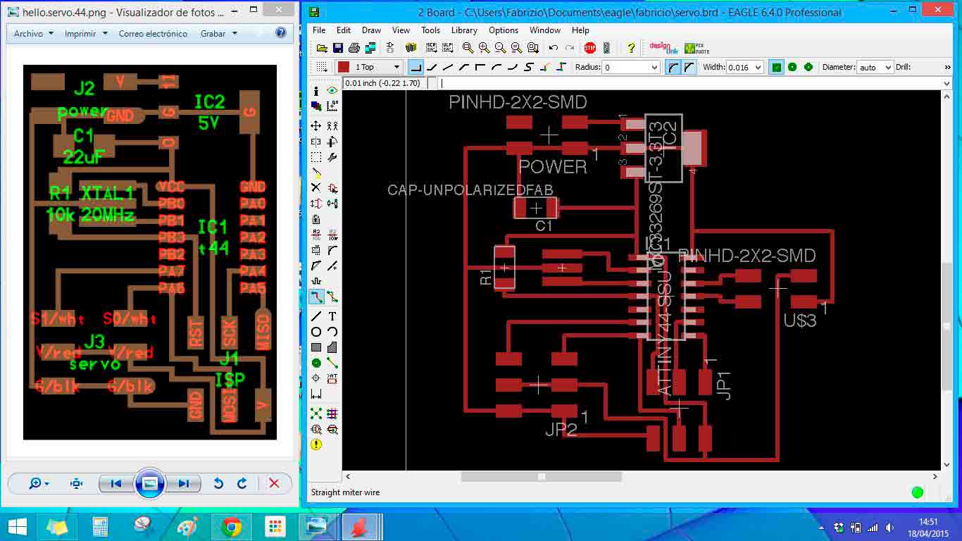
Task: Undo the last action in EAGLE
Action: coord(554,48)
